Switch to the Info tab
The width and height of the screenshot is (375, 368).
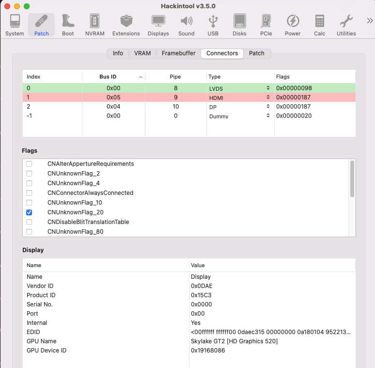118,53
